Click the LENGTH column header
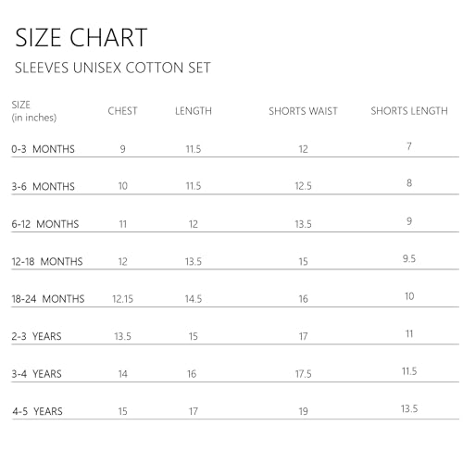 [194, 111]
